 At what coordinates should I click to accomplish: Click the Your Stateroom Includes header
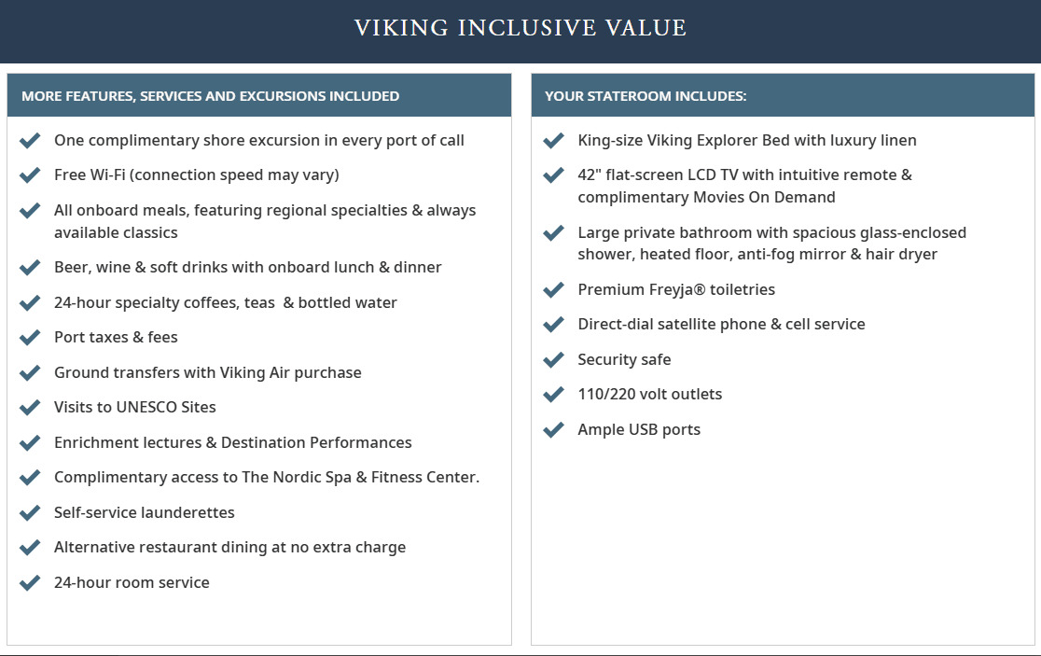point(645,96)
